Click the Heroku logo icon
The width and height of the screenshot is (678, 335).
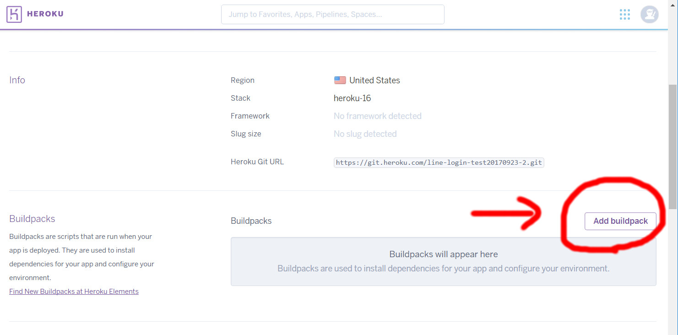(14, 14)
